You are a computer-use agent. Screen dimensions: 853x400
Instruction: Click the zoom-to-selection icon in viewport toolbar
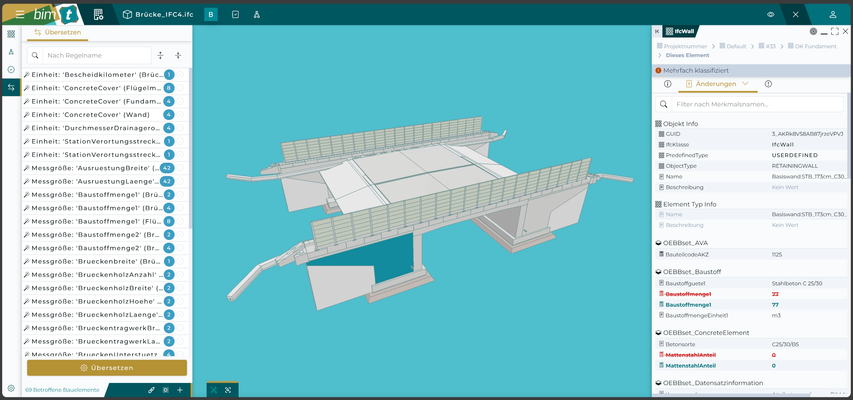[228, 390]
